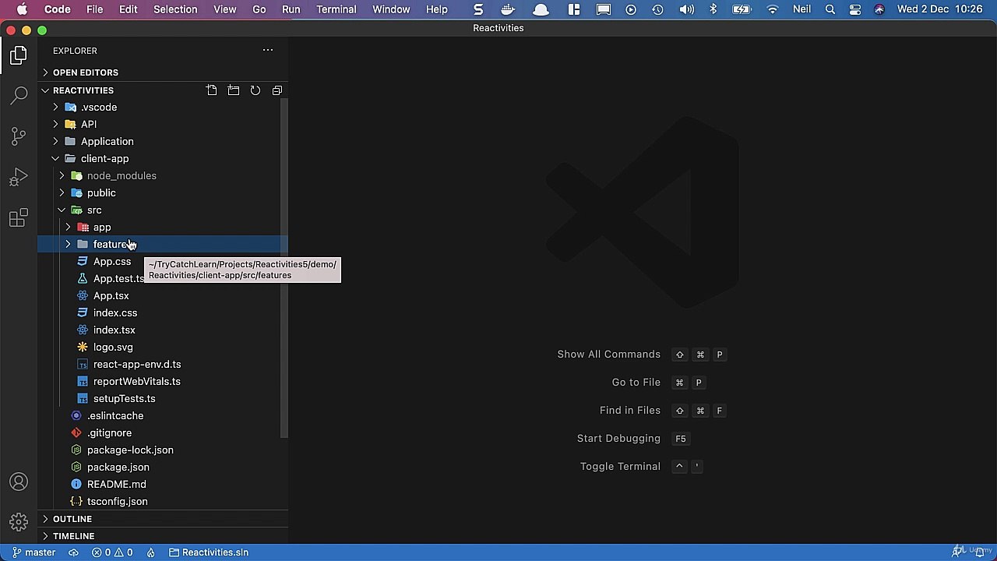Open macOS Spotlight search icon
Image resolution: width=997 pixels, height=561 pixels.
(x=830, y=9)
